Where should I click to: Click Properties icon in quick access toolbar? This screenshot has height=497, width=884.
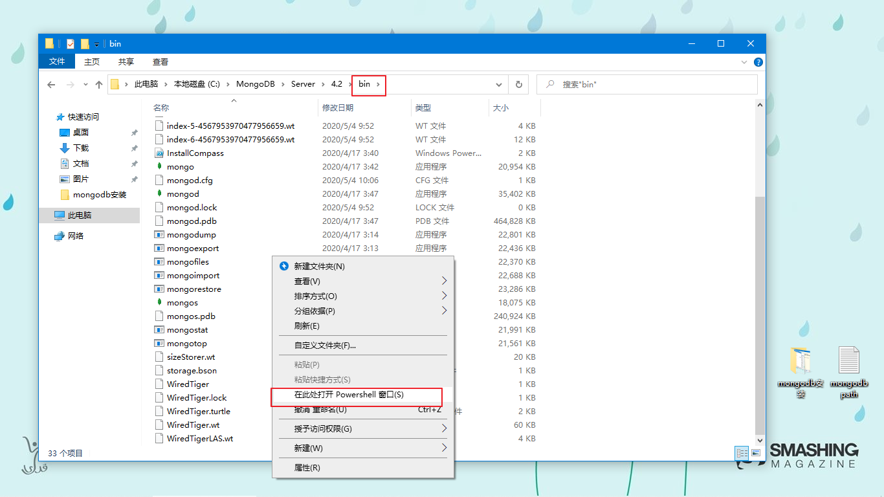(71, 44)
